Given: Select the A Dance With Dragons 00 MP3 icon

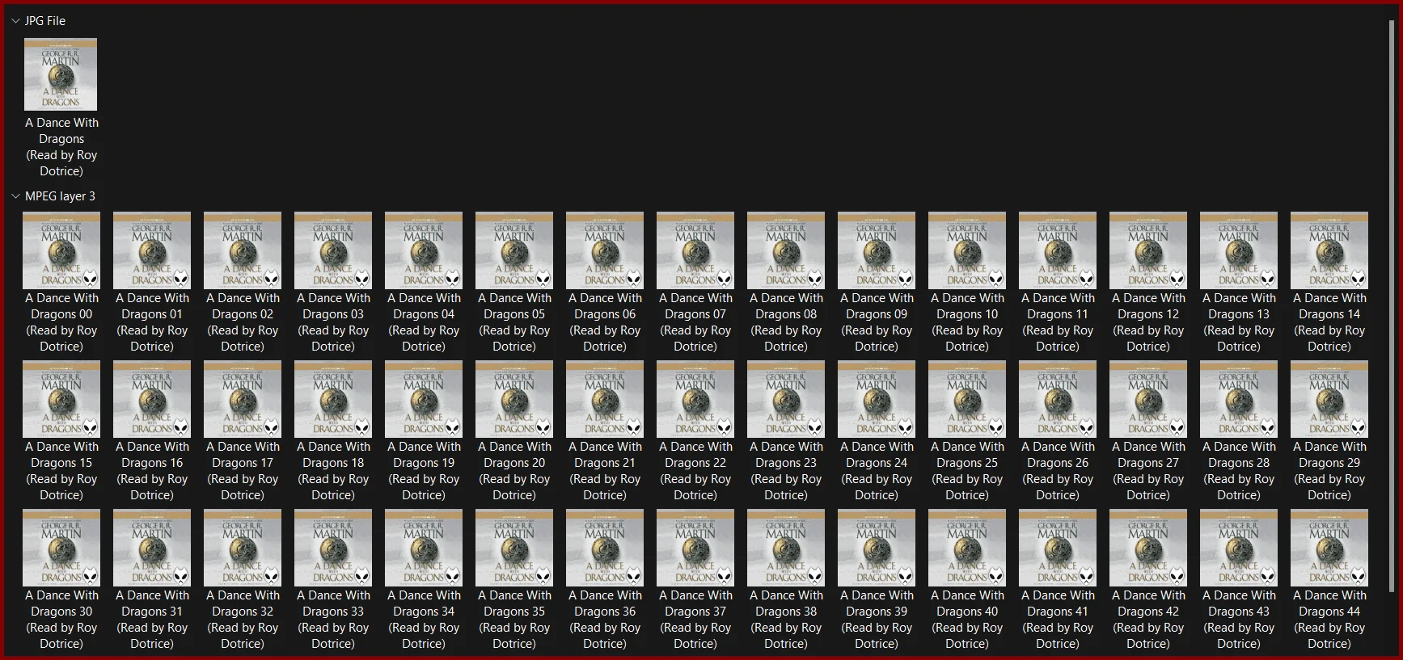Looking at the screenshot, I should tap(61, 250).
